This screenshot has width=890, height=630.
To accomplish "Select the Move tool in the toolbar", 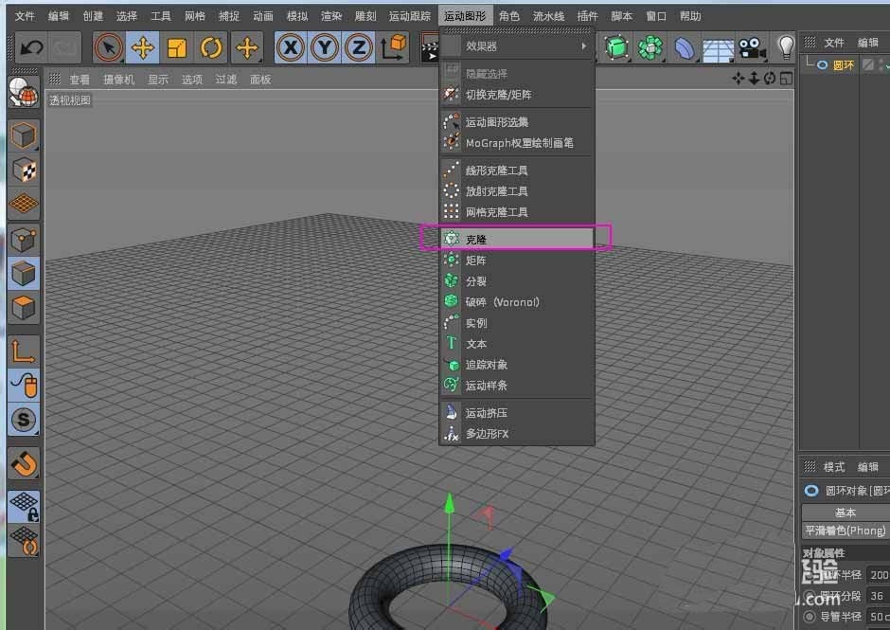I will click(140, 45).
